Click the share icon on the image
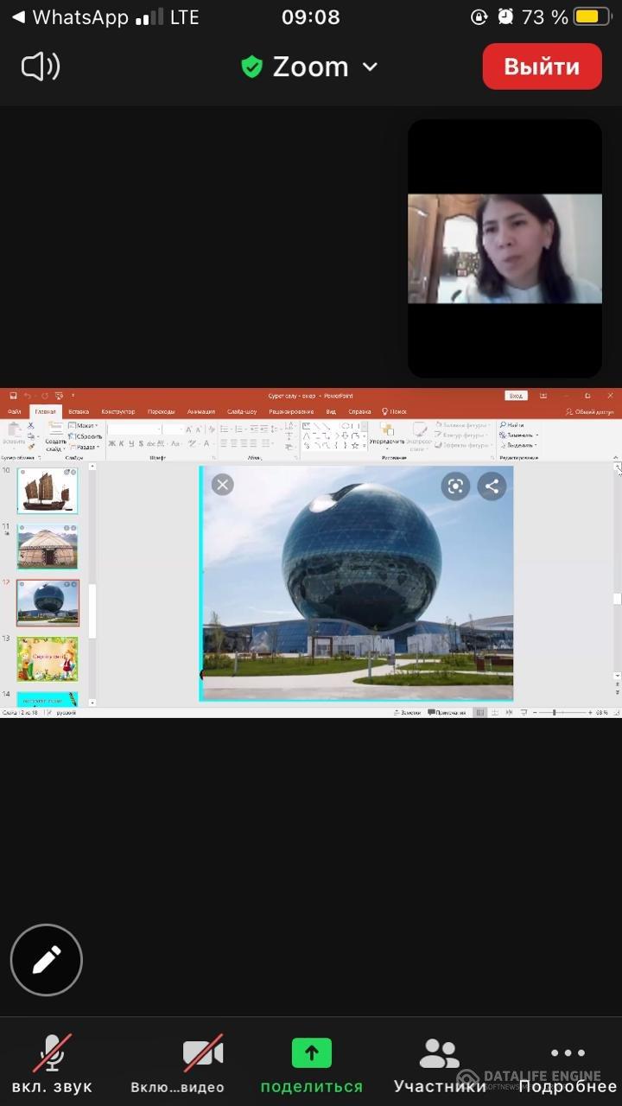Screen dimensions: 622x1106 click(x=492, y=486)
